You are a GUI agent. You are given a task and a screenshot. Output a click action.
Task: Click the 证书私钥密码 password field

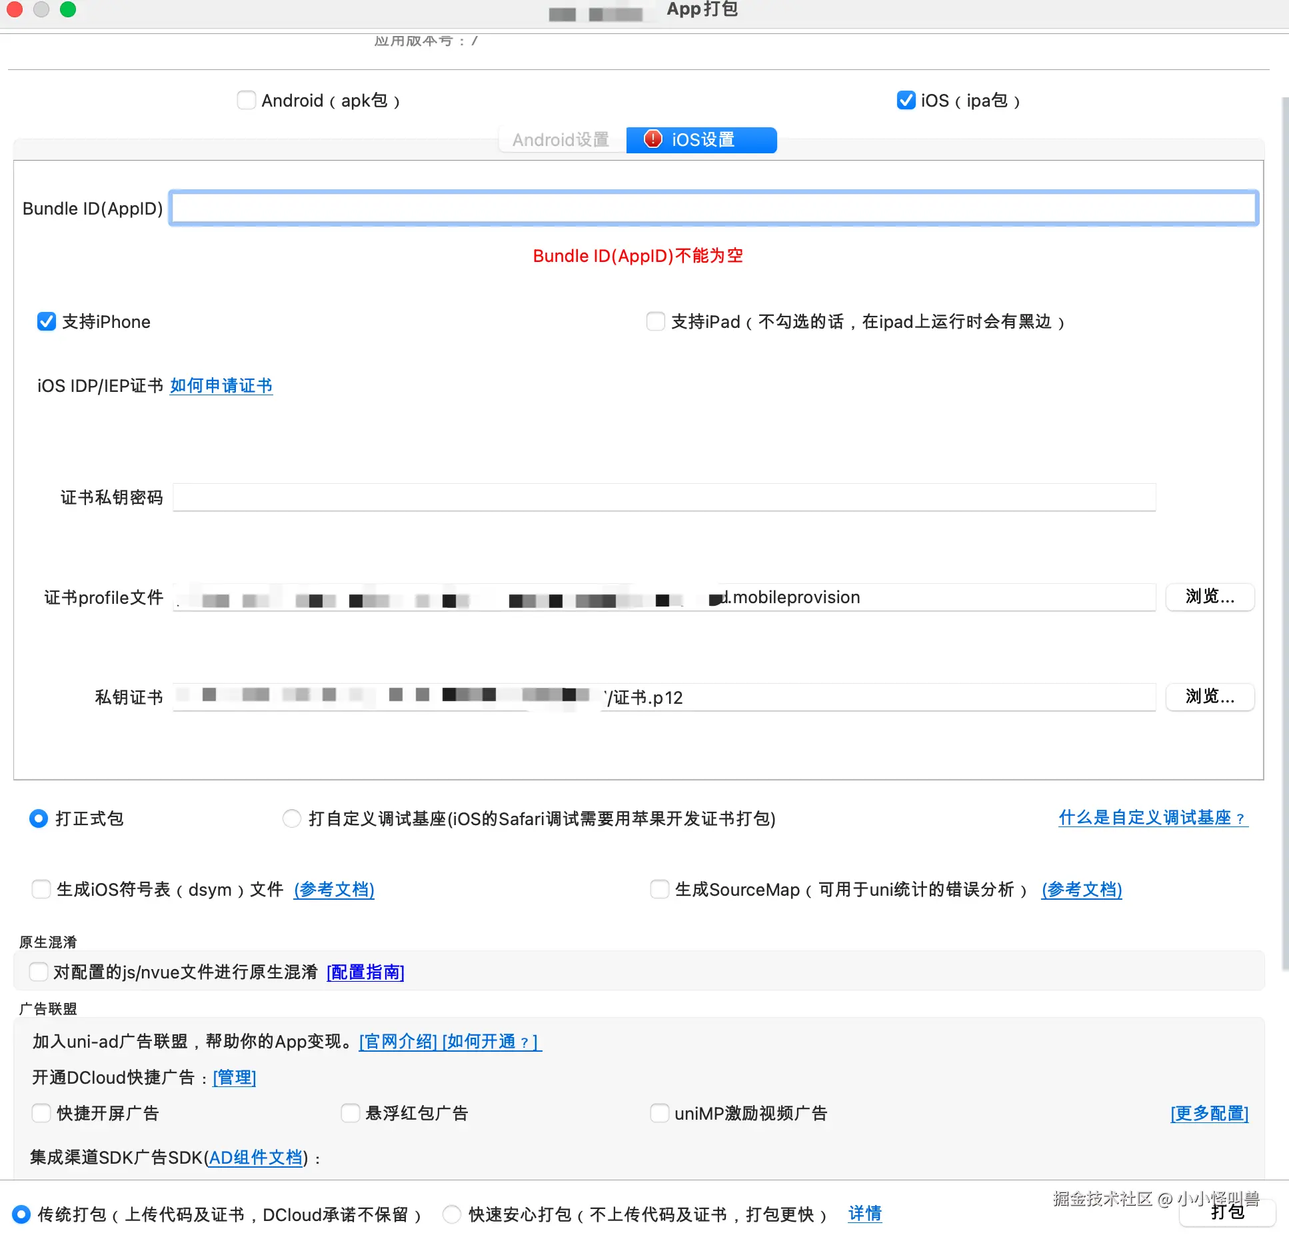663,497
